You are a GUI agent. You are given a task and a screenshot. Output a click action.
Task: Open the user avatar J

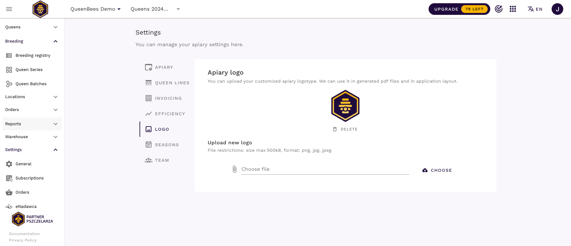point(557,9)
